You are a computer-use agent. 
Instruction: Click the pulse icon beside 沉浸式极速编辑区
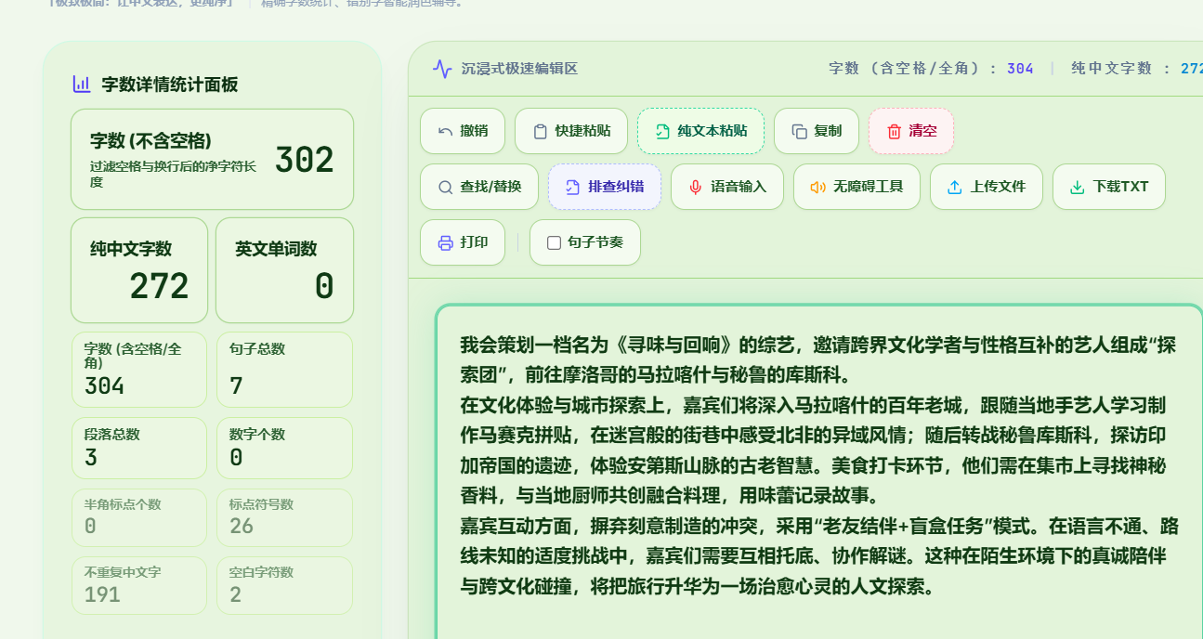point(442,69)
